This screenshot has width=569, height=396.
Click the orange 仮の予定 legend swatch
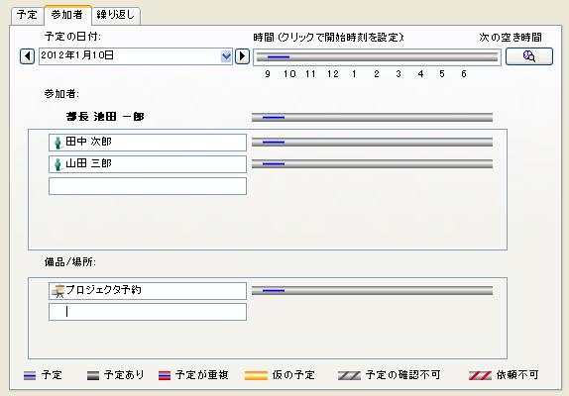pos(256,376)
